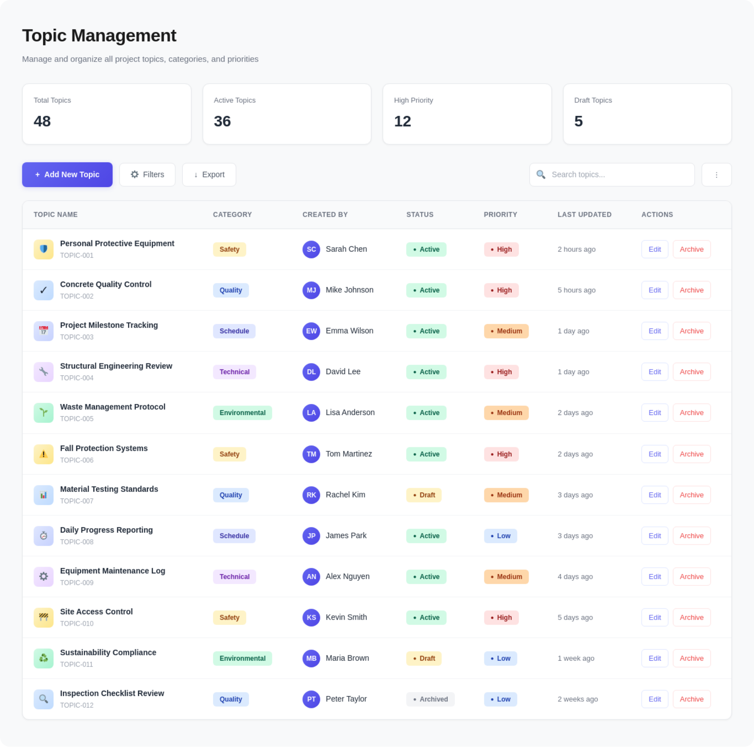Click the checkmark icon for Concrete Quality Control
This screenshot has height=747, width=754.
coord(43,290)
